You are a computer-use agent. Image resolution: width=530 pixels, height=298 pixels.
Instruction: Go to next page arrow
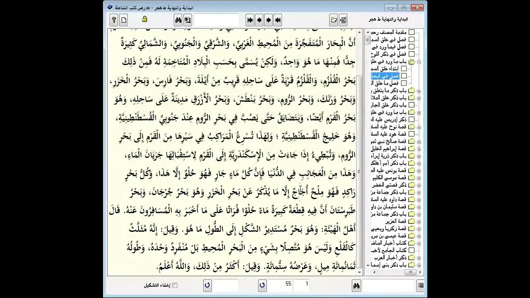coord(268,20)
